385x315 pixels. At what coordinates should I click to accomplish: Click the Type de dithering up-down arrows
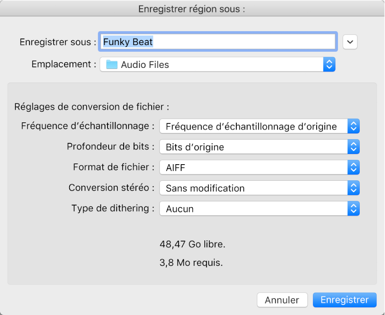[x=353, y=209]
